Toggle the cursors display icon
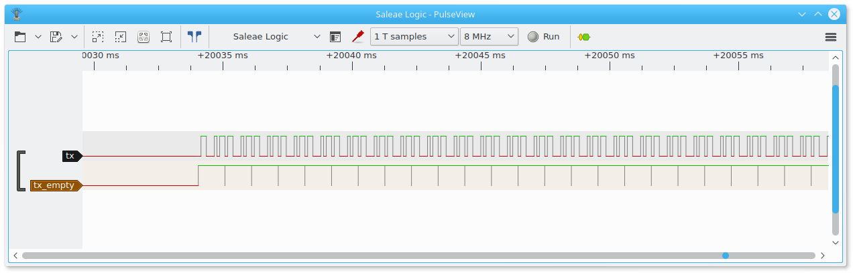 coord(194,37)
